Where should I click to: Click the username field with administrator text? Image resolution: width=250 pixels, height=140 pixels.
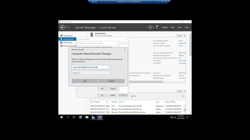click(x=91, y=67)
